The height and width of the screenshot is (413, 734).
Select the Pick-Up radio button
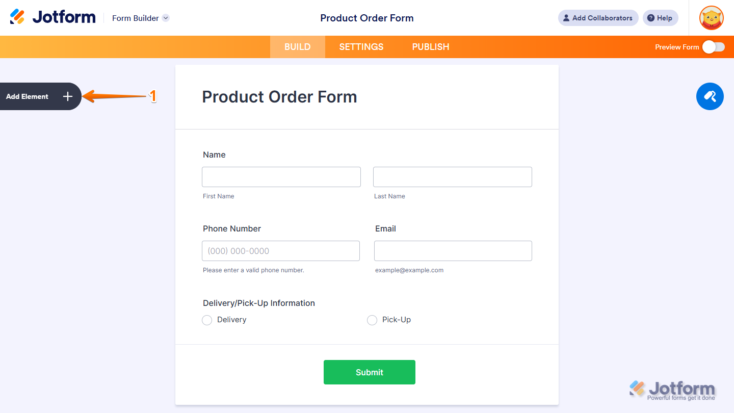click(372, 320)
